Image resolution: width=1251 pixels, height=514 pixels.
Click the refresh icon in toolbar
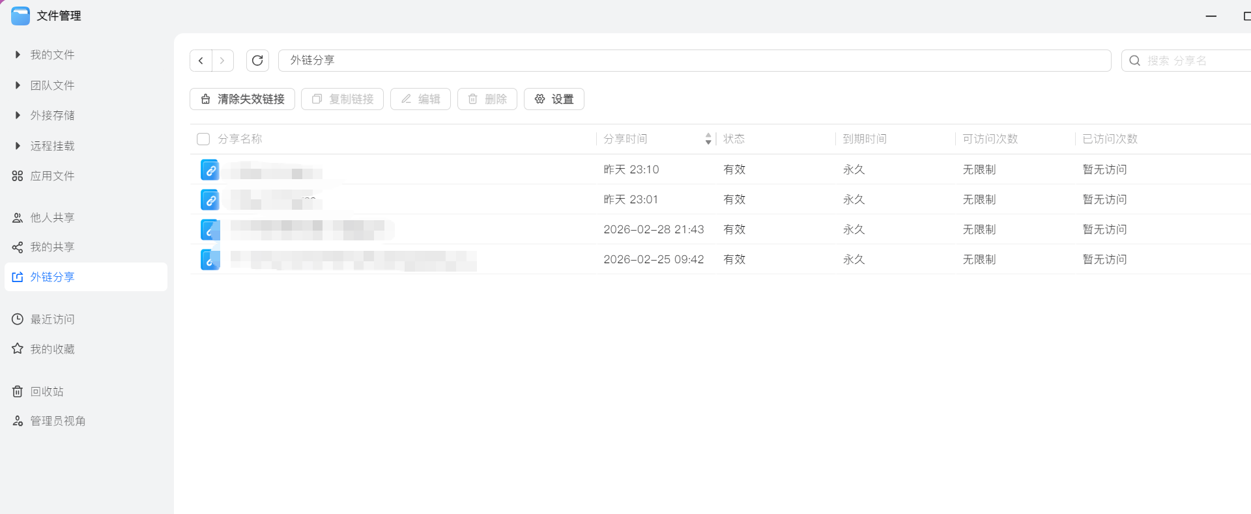(x=257, y=61)
